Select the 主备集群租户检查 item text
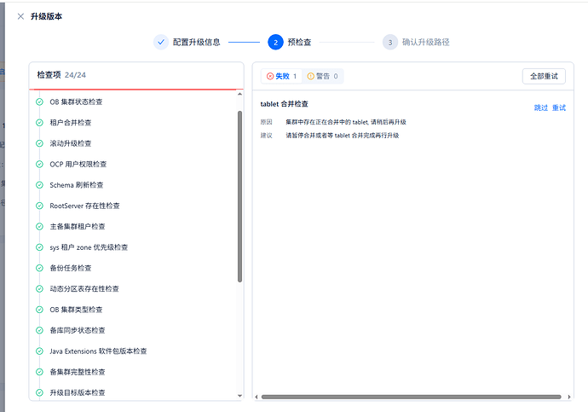Viewport: 588px width, 412px height. pos(78,226)
